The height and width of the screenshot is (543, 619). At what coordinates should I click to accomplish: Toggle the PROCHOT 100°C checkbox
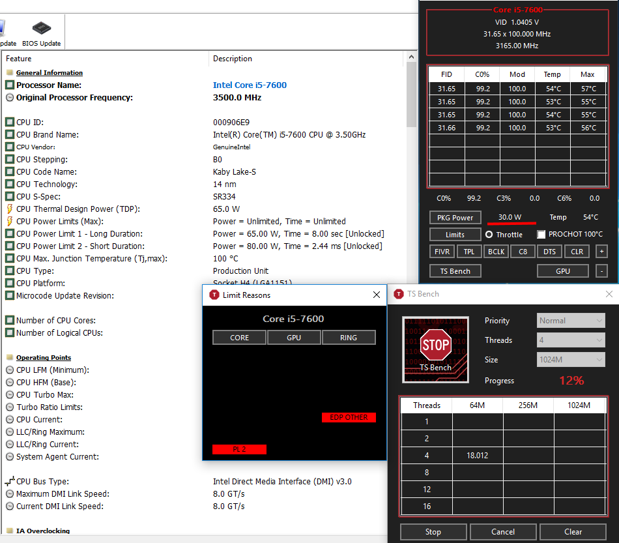[541, 234]
